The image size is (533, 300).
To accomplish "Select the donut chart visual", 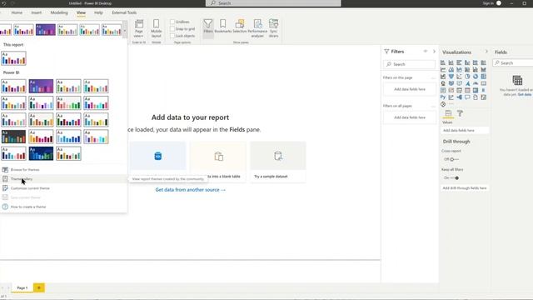I will [x=476, y=77].
